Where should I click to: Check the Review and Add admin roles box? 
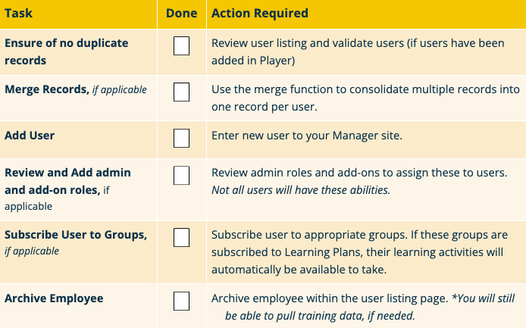click(182, 176)
